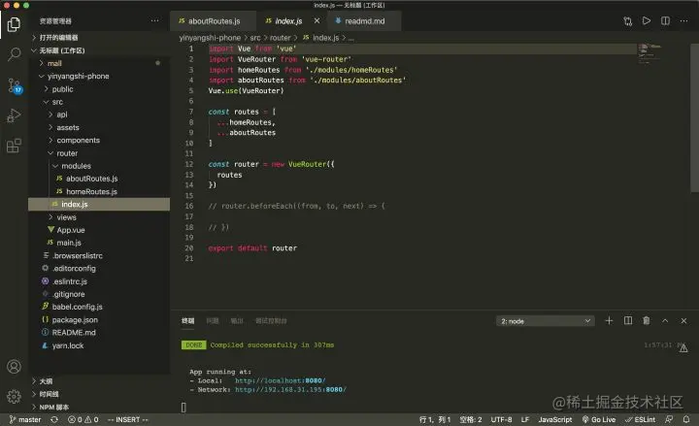Viewport: 699px width, 426px height.
Task: Open the Accounts menu icon
Action: point(14,366)
